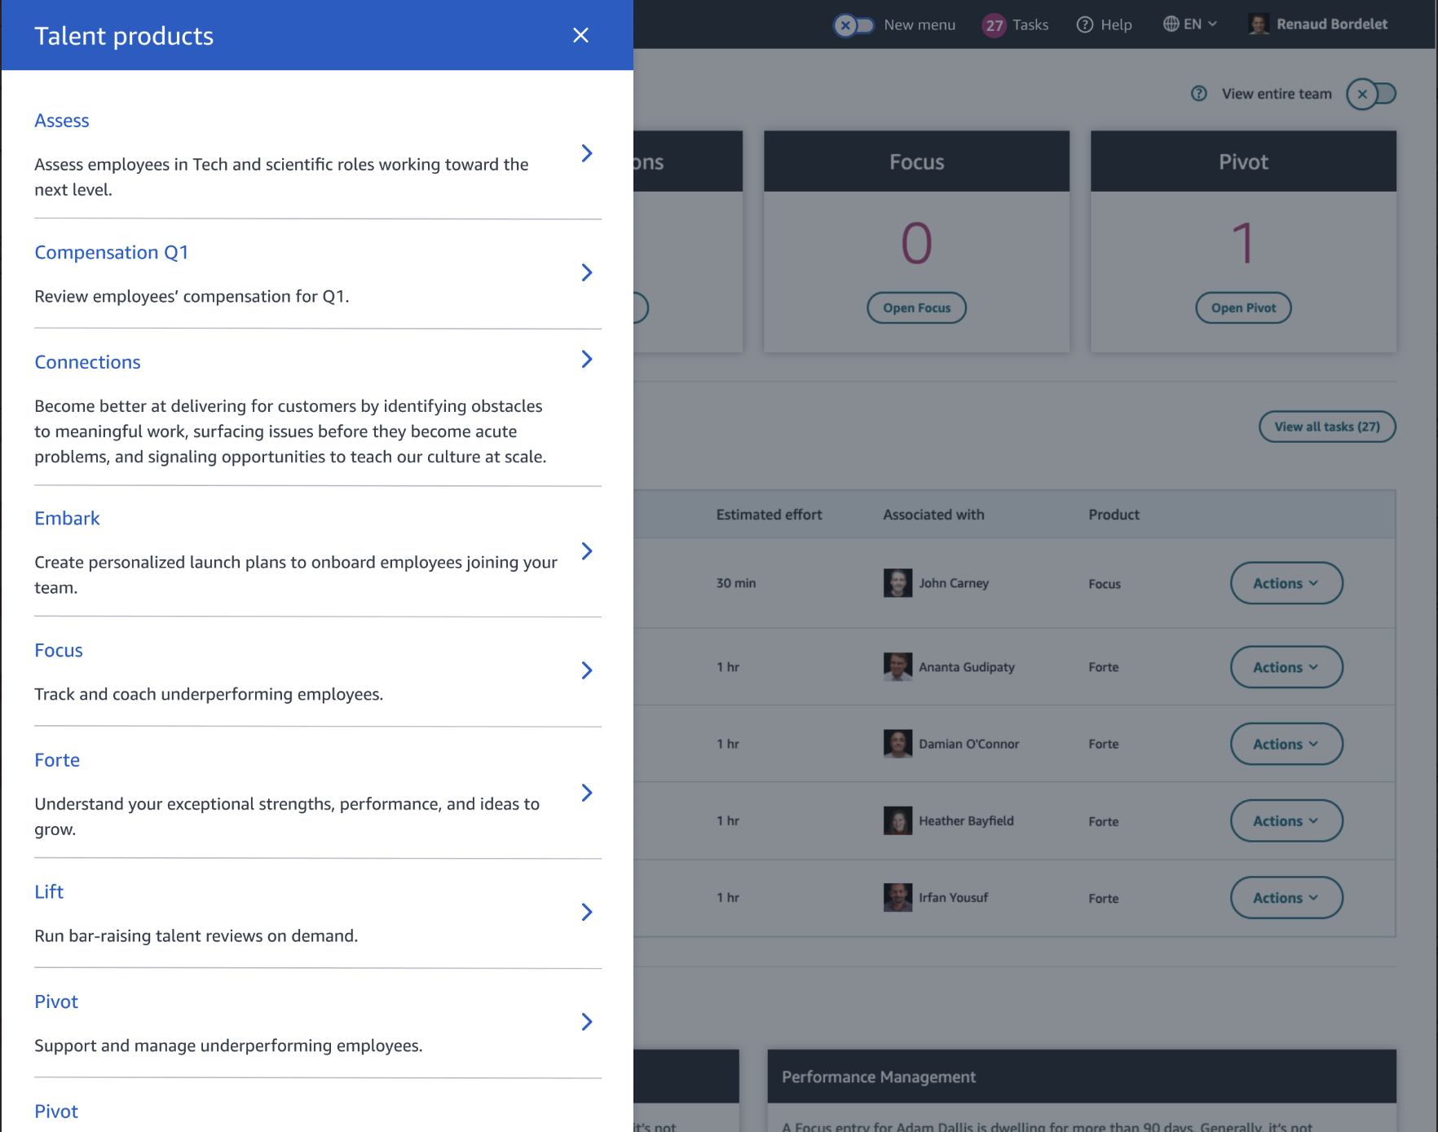Click the Focus card header title

click(916, 162)
